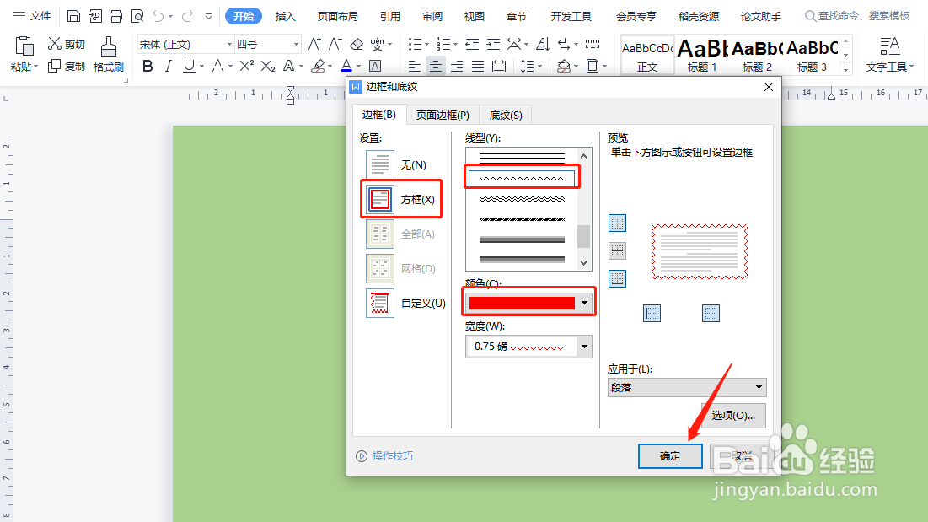
Task: Click the 确定 OK button
Action: pos(670,455)
